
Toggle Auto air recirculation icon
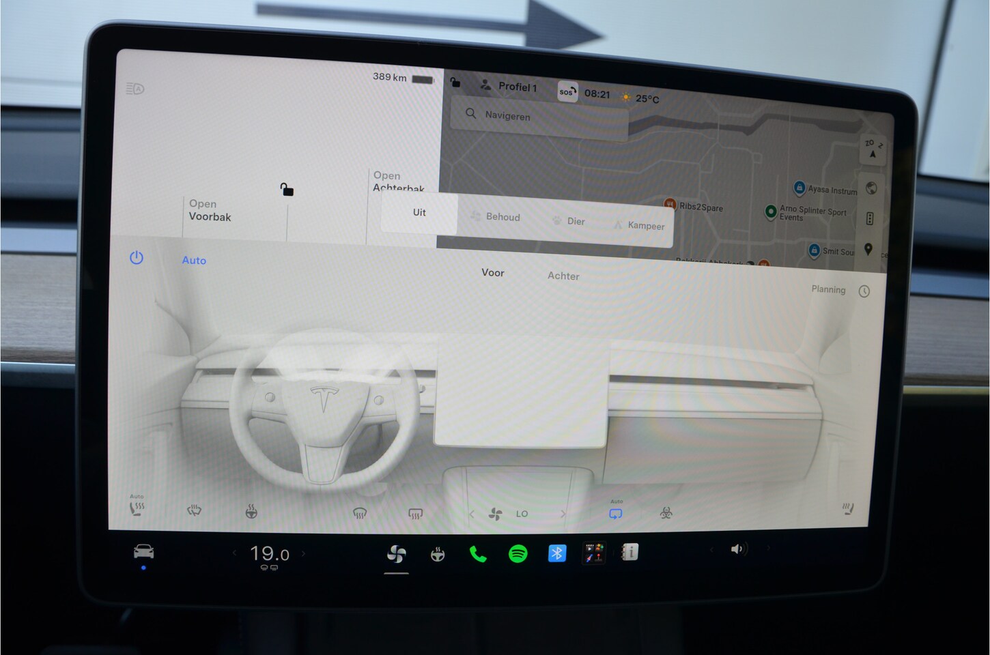click(x=616, y=510)
